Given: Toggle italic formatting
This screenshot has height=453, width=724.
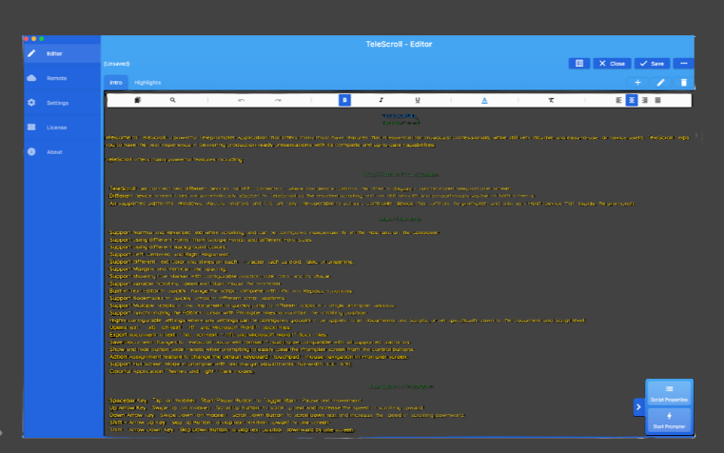Looking at the screenshot, I should click(x=381, y=100).
